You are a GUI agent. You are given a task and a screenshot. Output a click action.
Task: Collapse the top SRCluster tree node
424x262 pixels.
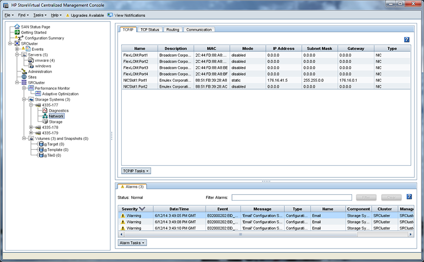click(x=10, y=43)
